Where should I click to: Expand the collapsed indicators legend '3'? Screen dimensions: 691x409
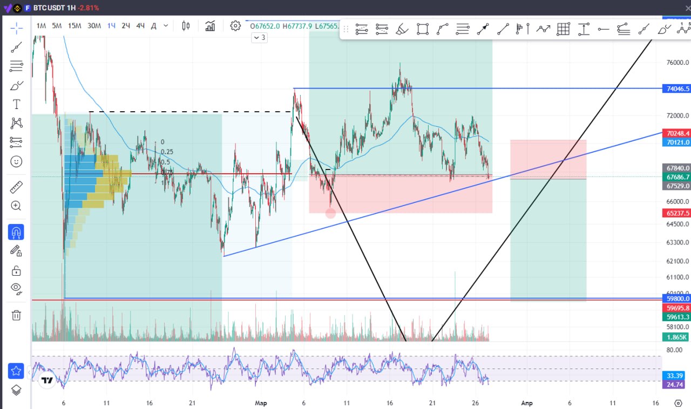coord(260,38)
